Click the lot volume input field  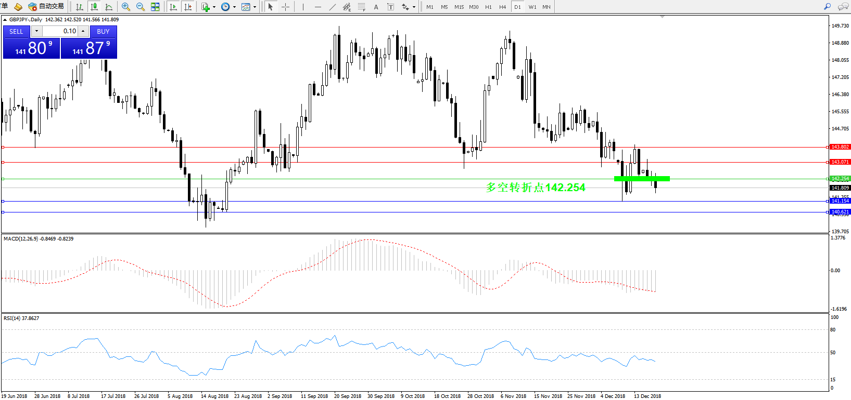[60, 31]
